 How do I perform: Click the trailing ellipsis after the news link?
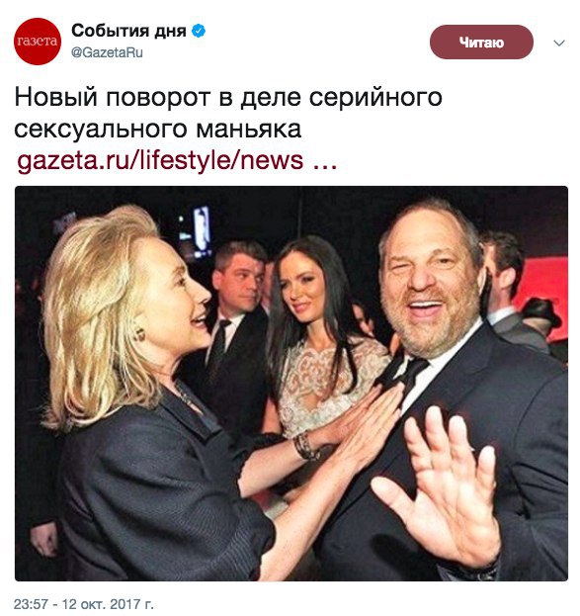click(x=324, y=167)
